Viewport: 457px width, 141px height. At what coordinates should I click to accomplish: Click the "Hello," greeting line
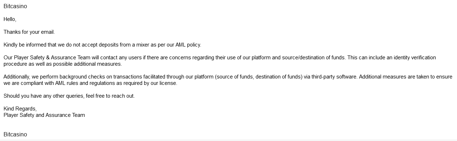pos(10,19)
